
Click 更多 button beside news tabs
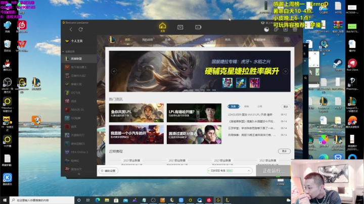coord(286,107)
